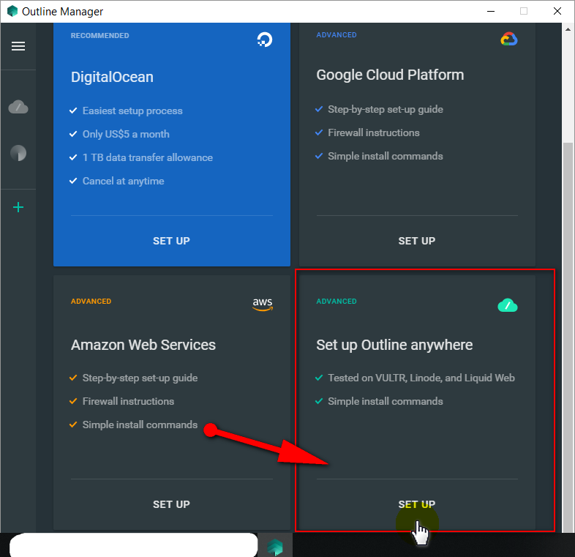Viewport: 575px width, 557px height.
Task: Click ADVANCED label on Google Cloud card
Action: [337, 35]
